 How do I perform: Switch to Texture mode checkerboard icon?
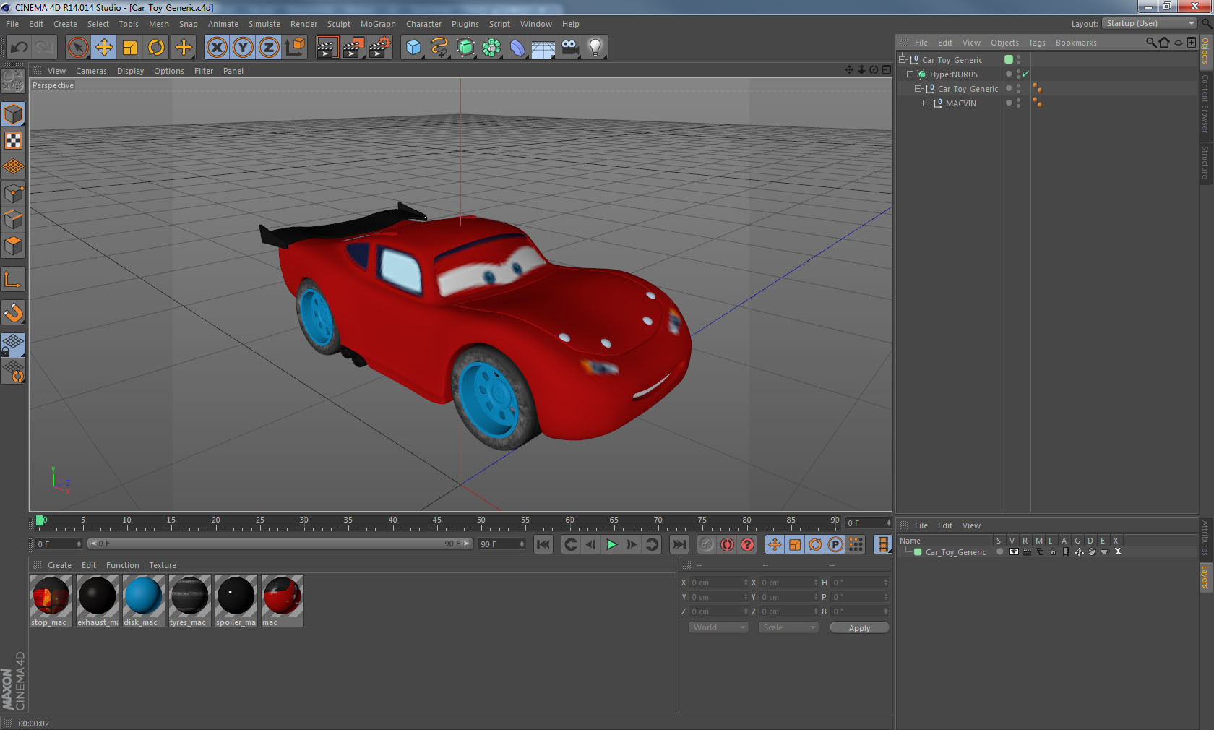[x=13, y=140]
